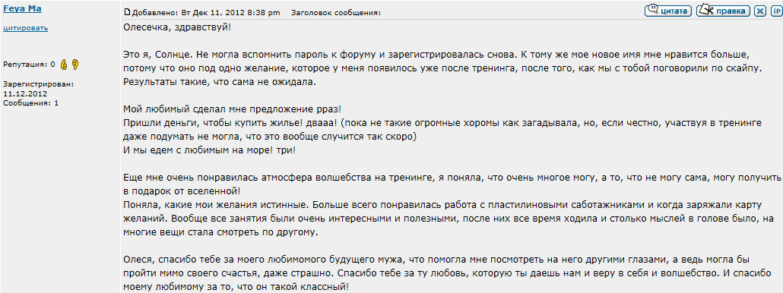The height and width of the screenshot is (293, 783).
Task: Open the Feya Ma user profile
Action: [x=23, y=9]
